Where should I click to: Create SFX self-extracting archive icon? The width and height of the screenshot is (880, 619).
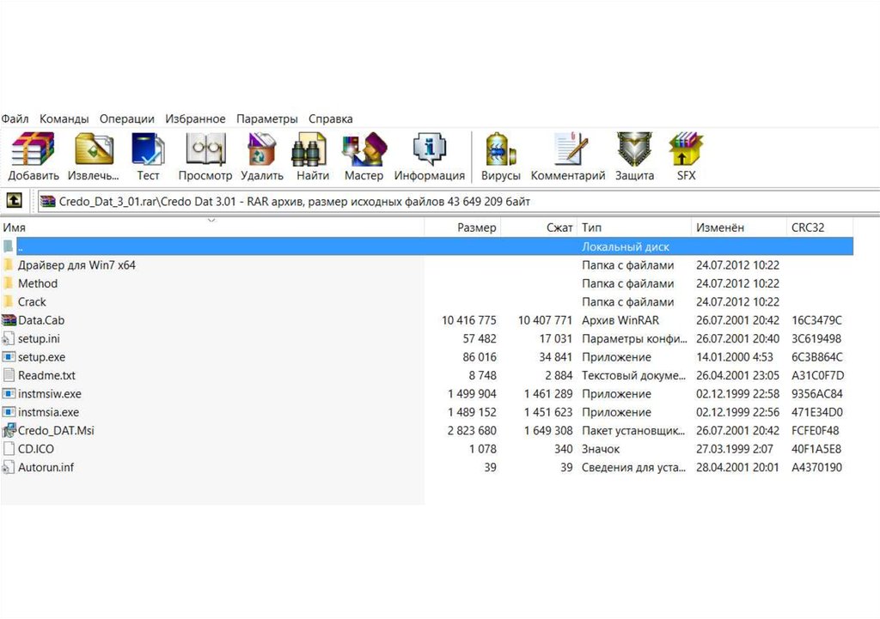point(685,149)
